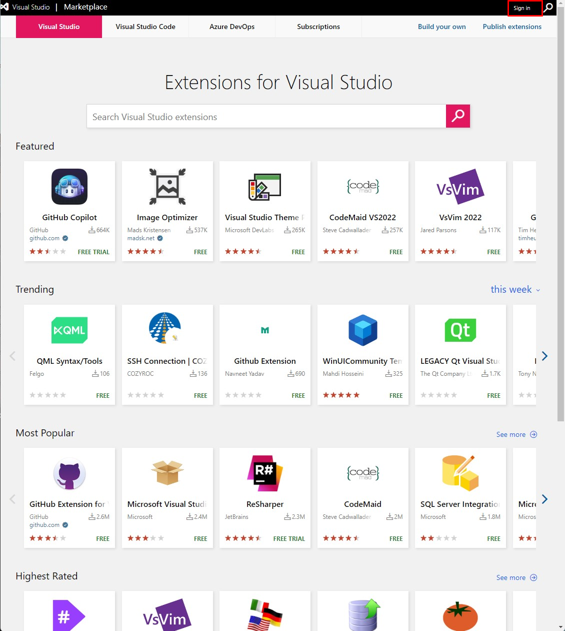Click the COZYROC publisher name
The height and width of the screenshot is (631, 565).
[x=140, y=374]
